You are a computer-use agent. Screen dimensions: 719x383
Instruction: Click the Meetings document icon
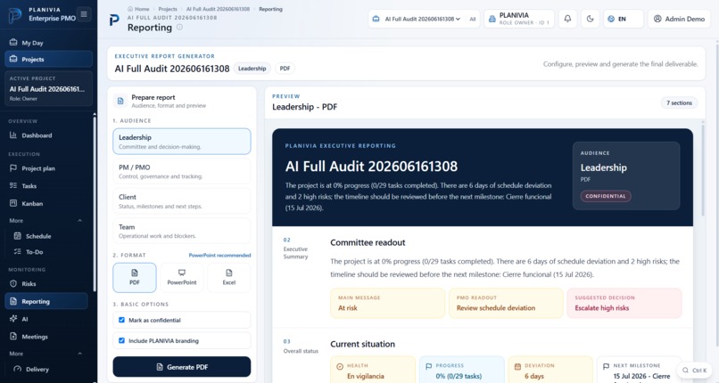tap(13, 337)
